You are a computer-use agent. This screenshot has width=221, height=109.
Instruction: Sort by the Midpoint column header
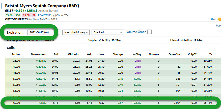pos(74,55)
